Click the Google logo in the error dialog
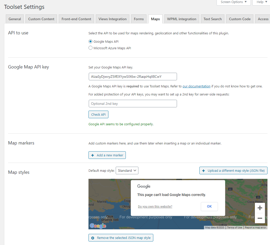This screenshot has height=245, width=270. 144,186
